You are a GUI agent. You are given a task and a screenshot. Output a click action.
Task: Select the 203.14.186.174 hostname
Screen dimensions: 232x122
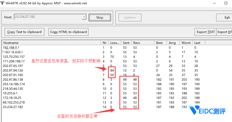point(14,84)
